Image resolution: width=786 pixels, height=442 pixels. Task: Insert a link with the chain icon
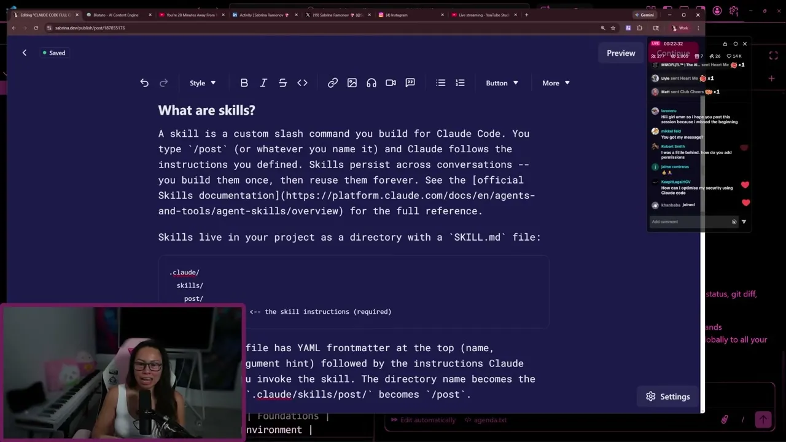332,83
